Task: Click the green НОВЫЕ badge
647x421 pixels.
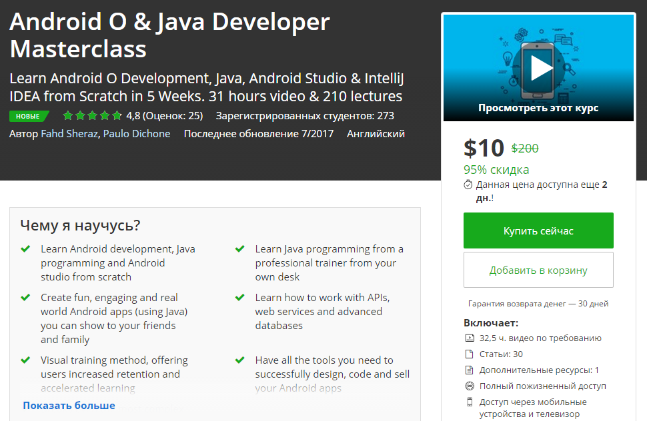Action: click(29, 116)
